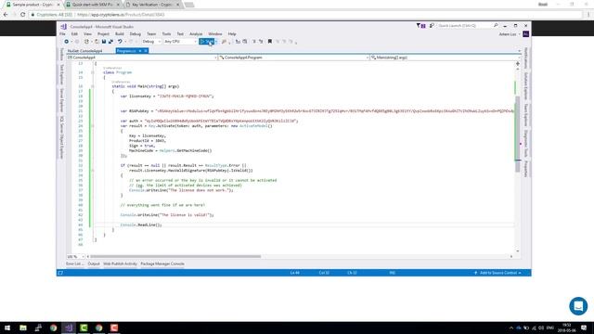Open the Edit menu
The height and width of the screenshot is (334, 594).
coord(74,34)
